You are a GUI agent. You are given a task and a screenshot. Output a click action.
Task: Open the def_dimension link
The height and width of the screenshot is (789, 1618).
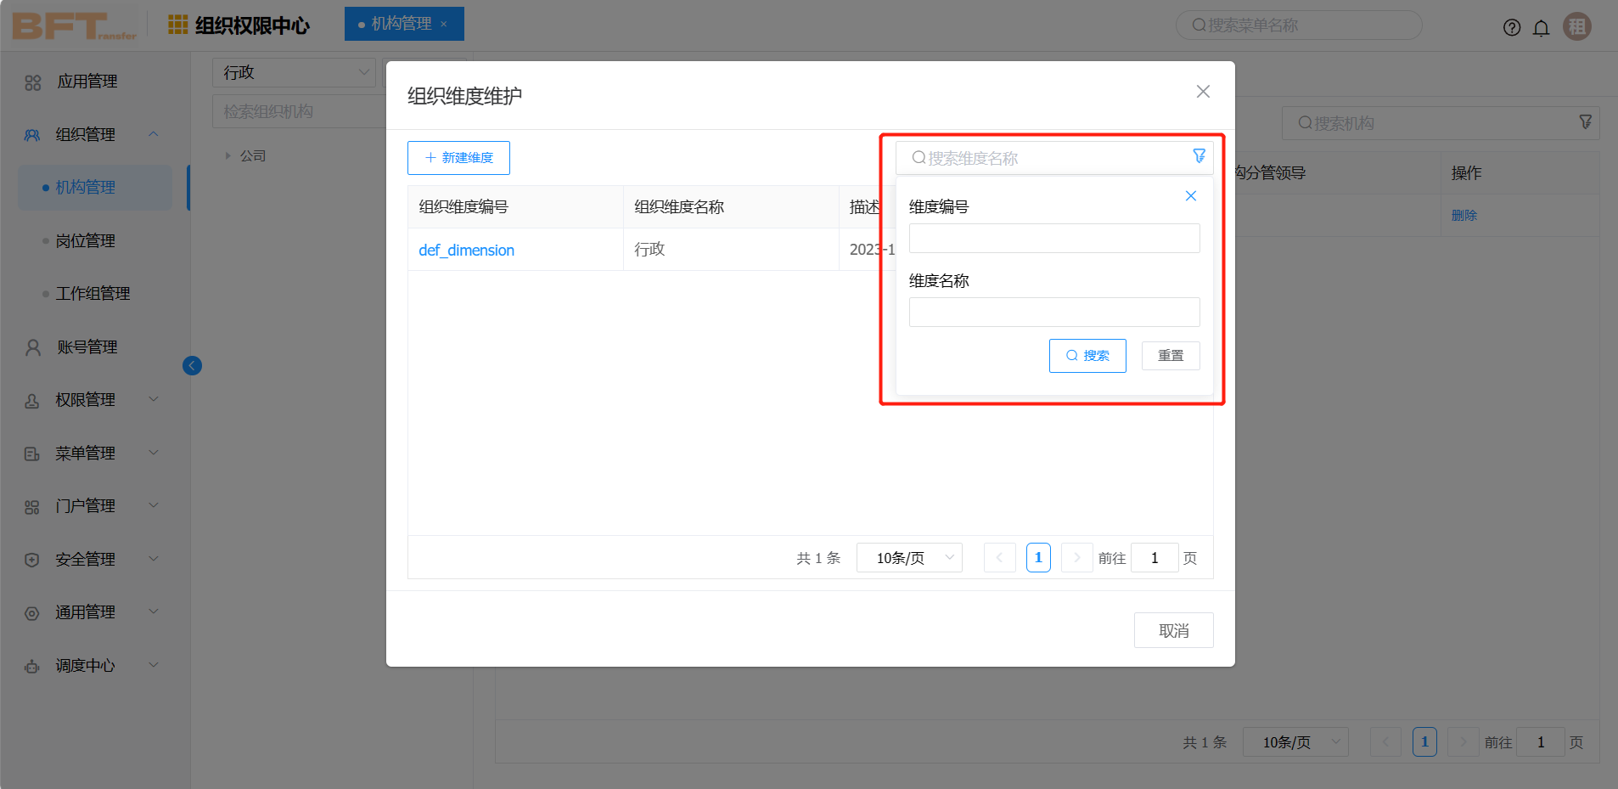point(465,250)
